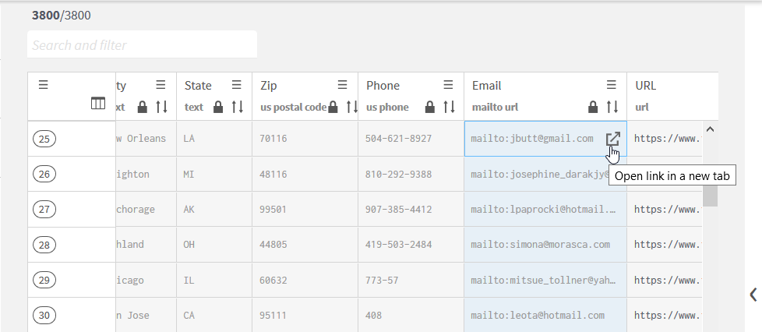Click the Zip column header name
The width and height of the screenshot is (762, 332).
tap(269, 86)
